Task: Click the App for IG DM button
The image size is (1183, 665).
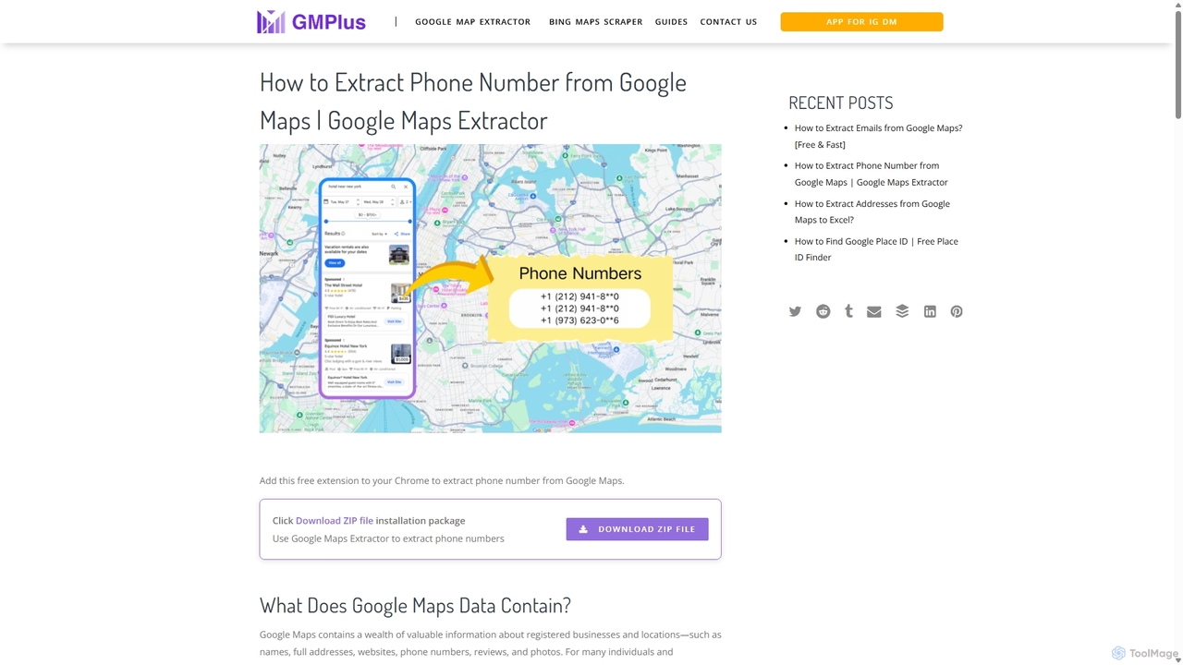Action: point(861,21)
